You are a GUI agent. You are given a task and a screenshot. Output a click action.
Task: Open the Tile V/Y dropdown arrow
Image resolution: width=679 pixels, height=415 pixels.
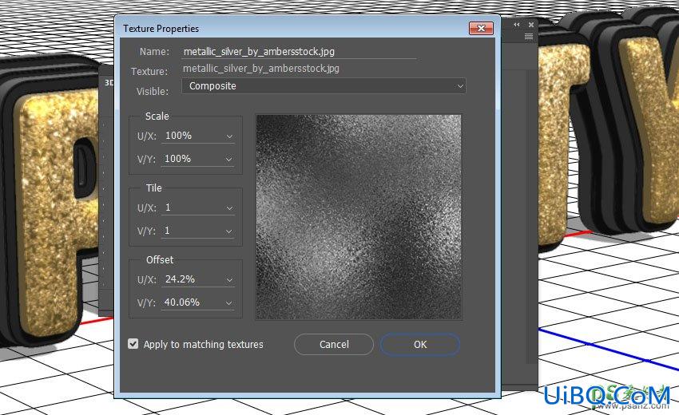[228, 231]
